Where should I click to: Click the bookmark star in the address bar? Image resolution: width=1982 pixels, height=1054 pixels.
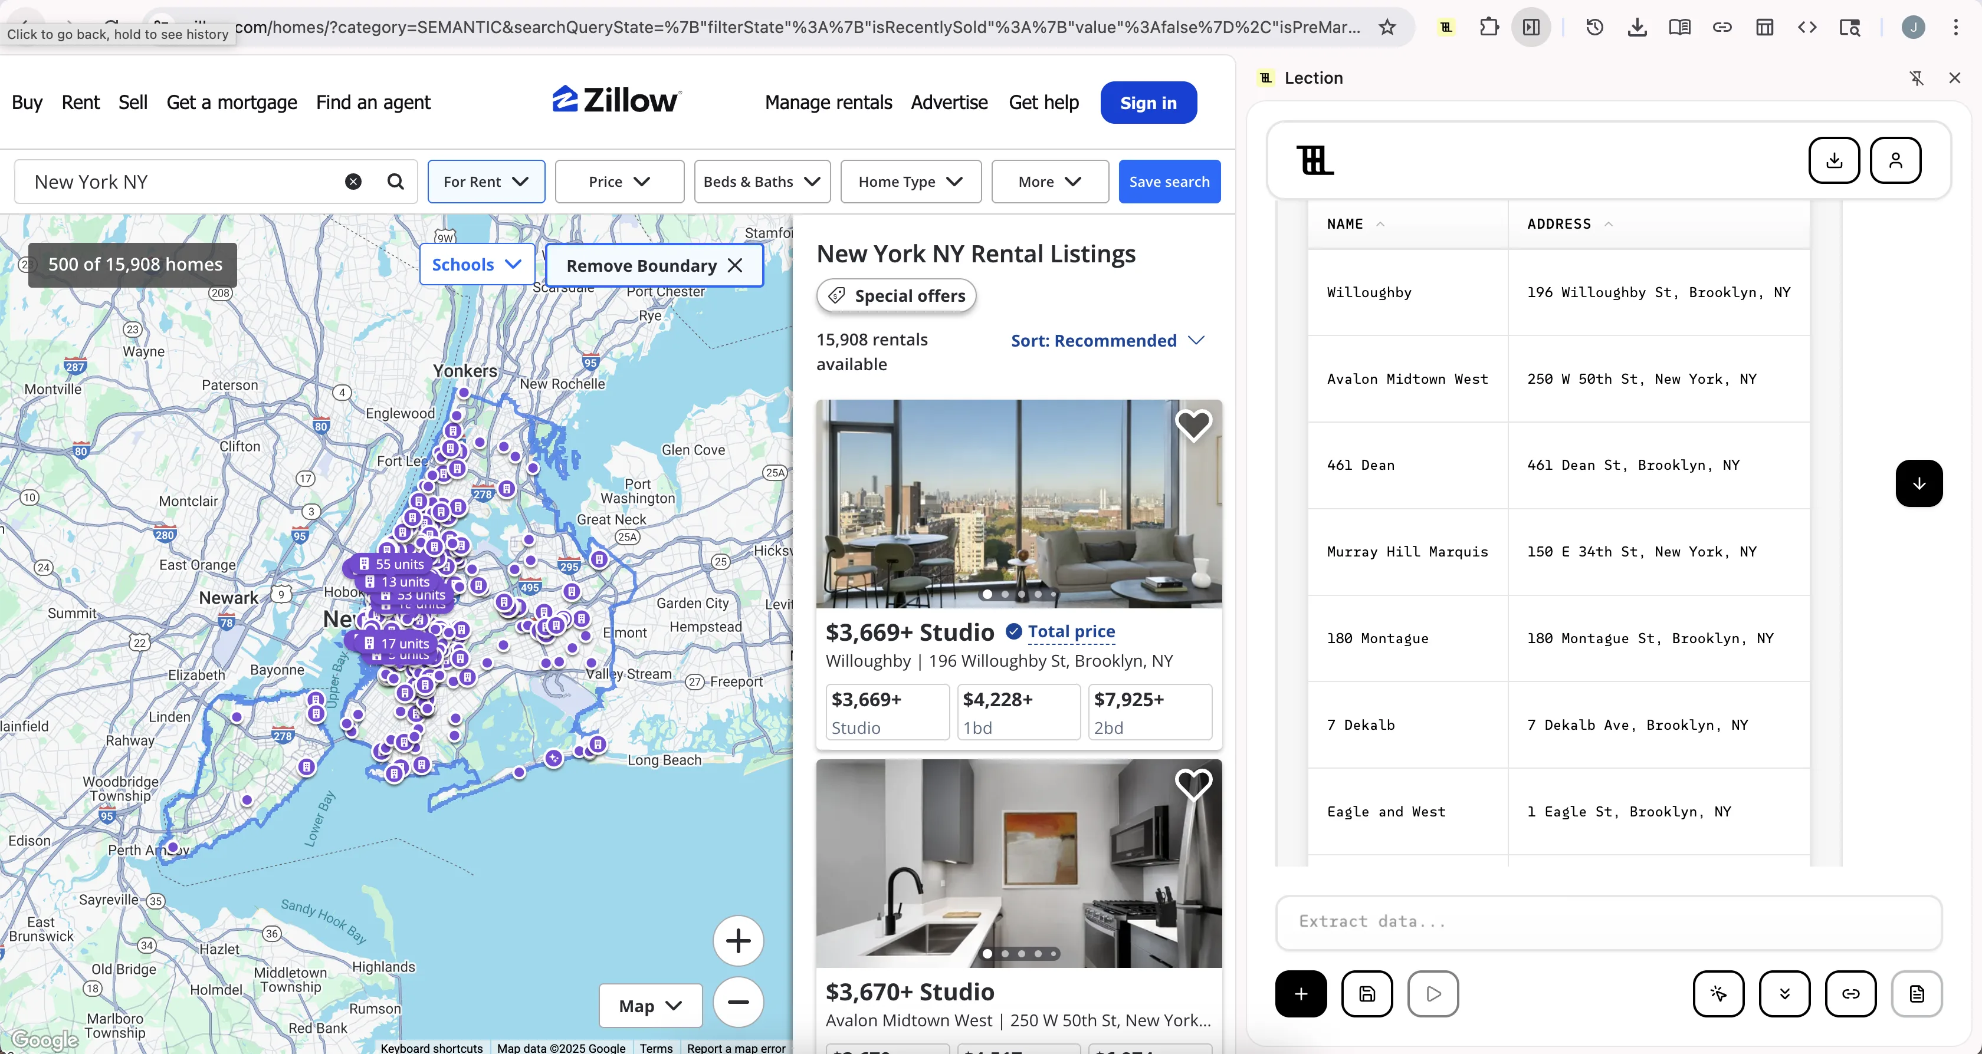(1388, 27)
